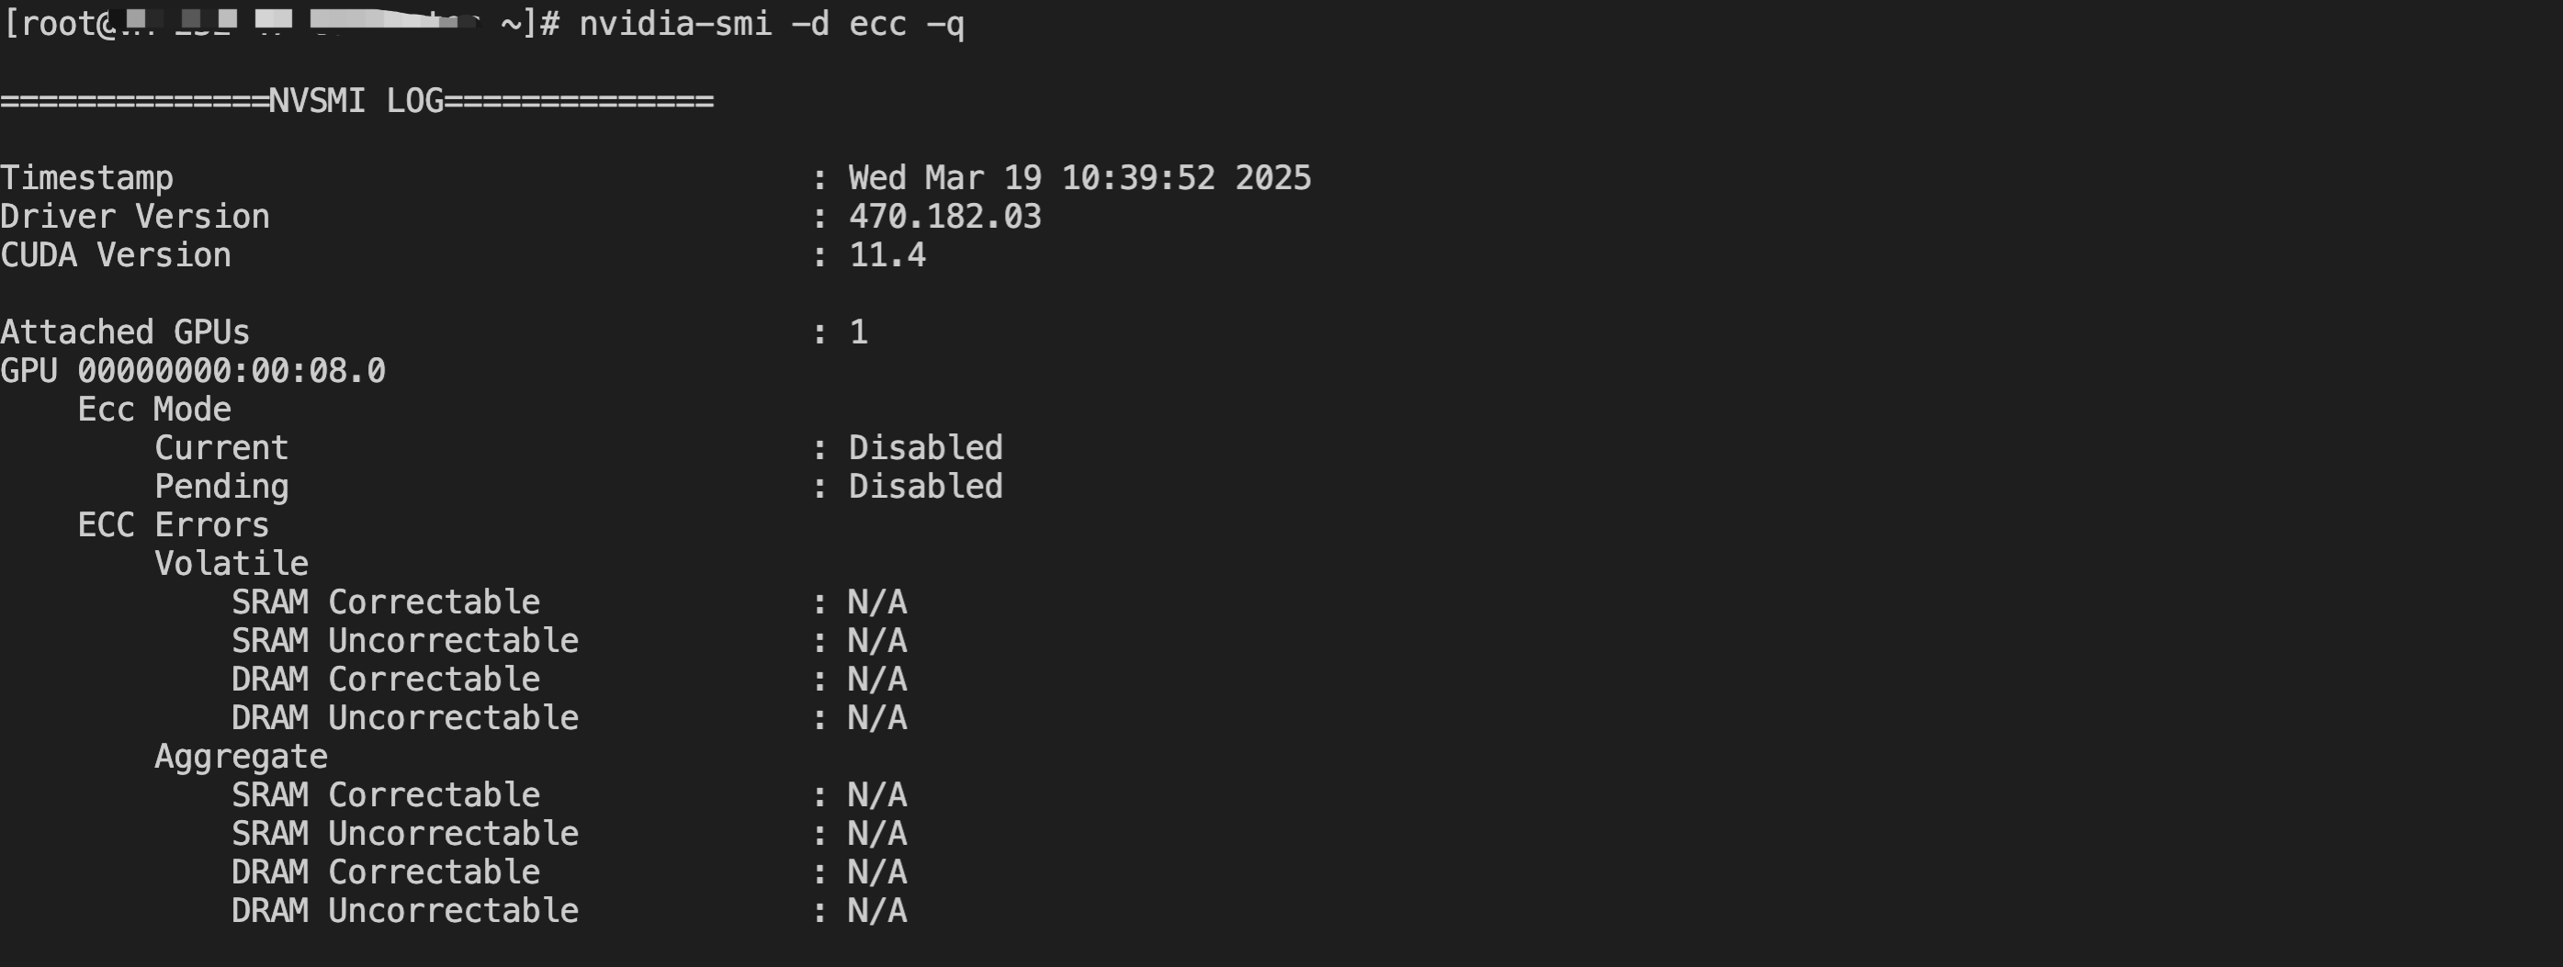This screenshot has height=967, width=2563.
Task: Click the Driver Version label
Action: (x=134, y=217)
